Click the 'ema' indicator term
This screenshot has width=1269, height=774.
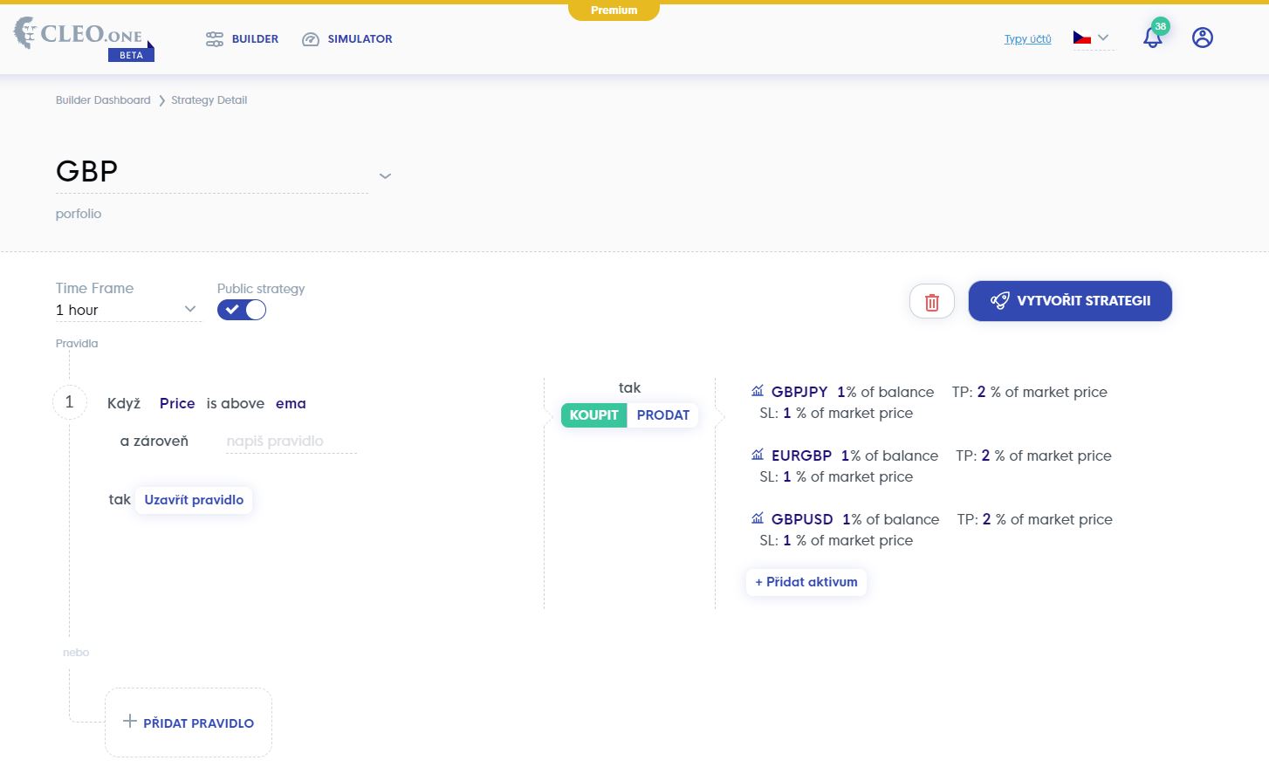coord(291,403)
